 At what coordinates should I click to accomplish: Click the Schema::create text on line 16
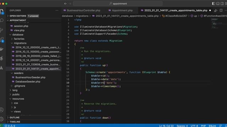click(x=95, y=72)
